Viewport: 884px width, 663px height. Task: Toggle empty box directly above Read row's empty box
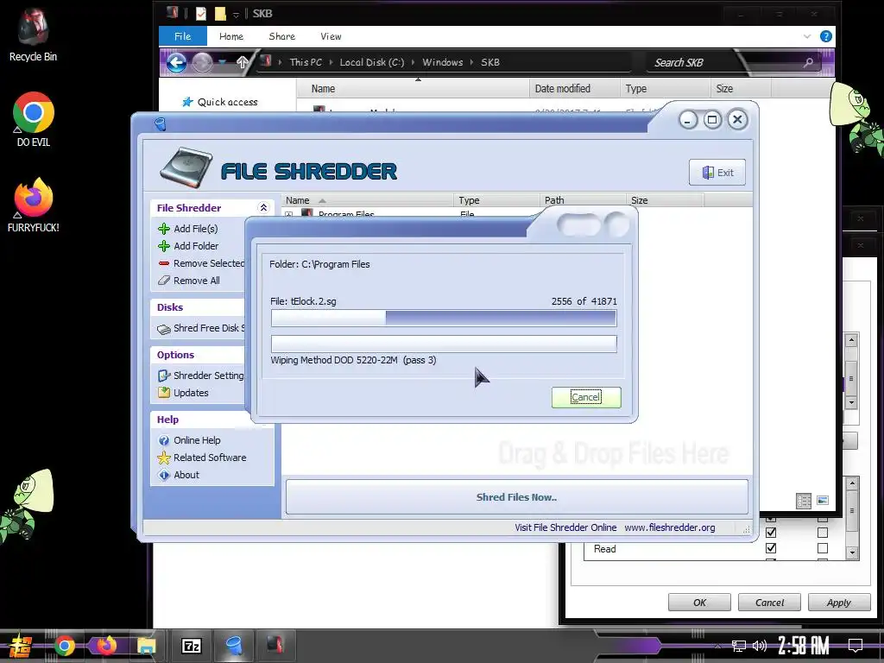pyautogui.click(x=823, y=532)
